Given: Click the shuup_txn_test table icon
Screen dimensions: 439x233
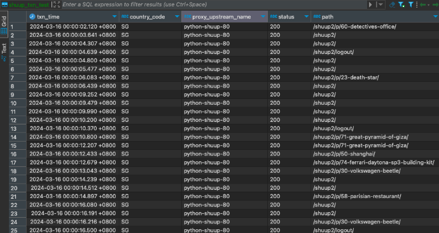Looking at the screenshot, I should point(4,4).
